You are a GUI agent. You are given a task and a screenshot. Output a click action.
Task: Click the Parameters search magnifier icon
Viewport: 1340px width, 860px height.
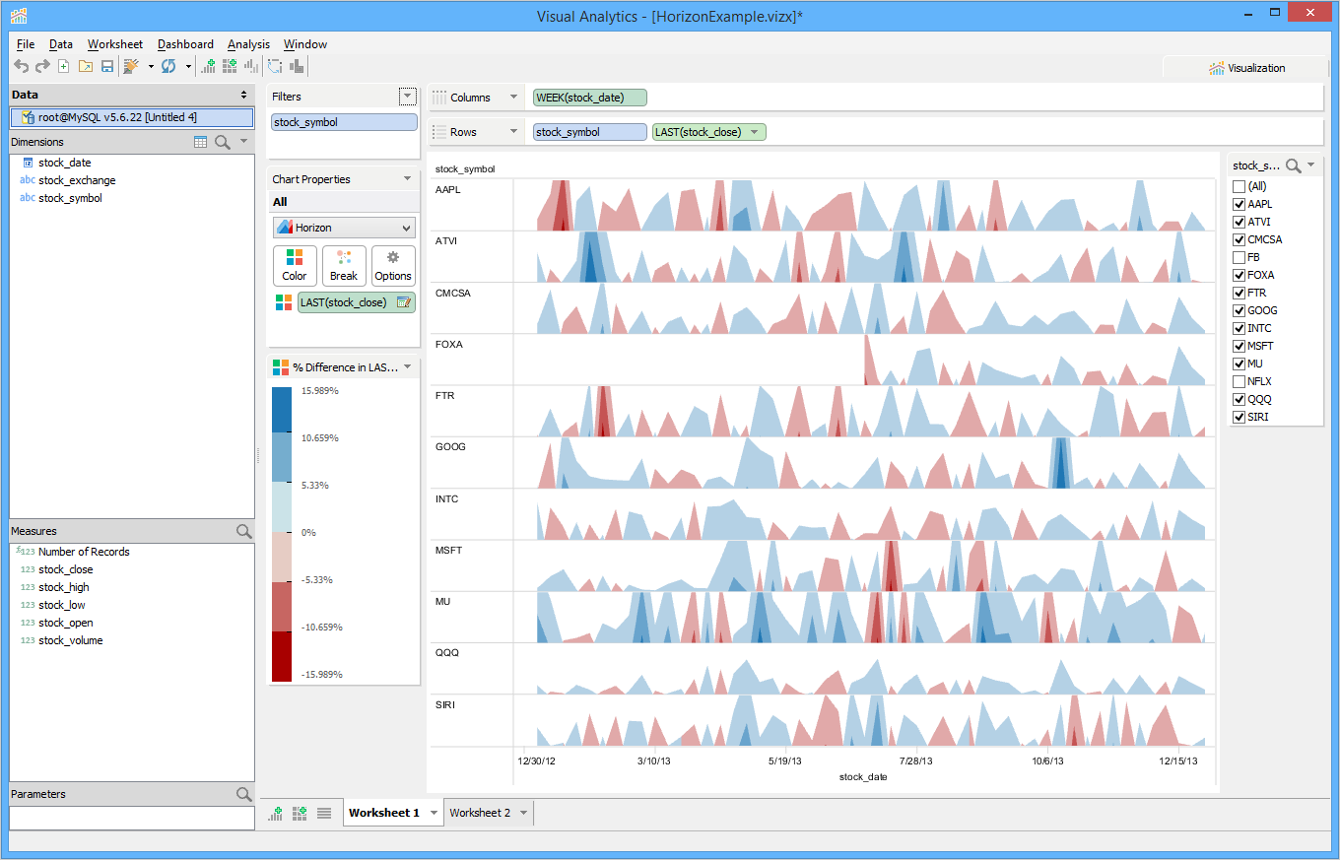(244, 794)
